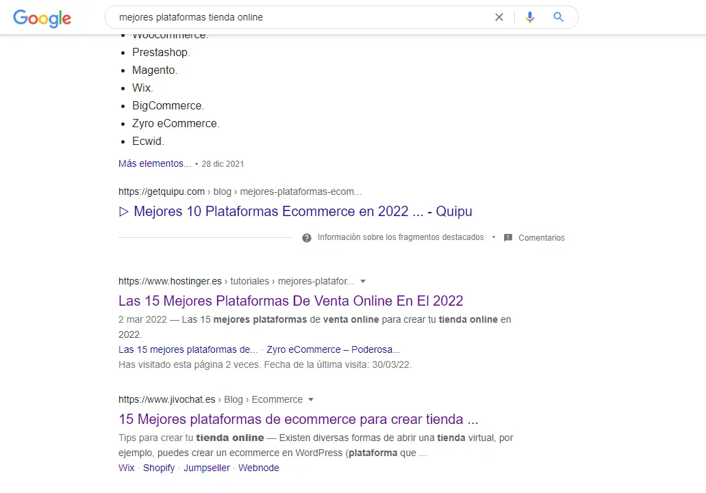This screenshot has height=493, width=706.
Task: Click inside the search input field
Action: point(274,16)
